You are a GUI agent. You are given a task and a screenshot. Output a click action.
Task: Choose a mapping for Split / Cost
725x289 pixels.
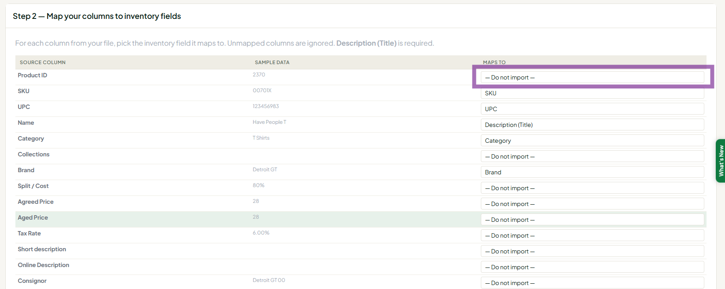point(592,188)
